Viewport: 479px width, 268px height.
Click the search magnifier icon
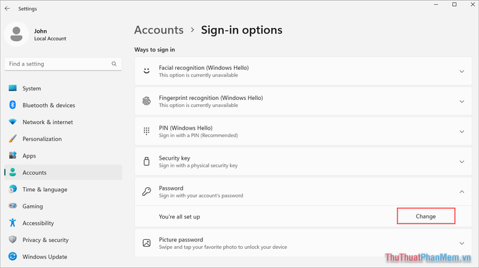(x=114, y=64)
